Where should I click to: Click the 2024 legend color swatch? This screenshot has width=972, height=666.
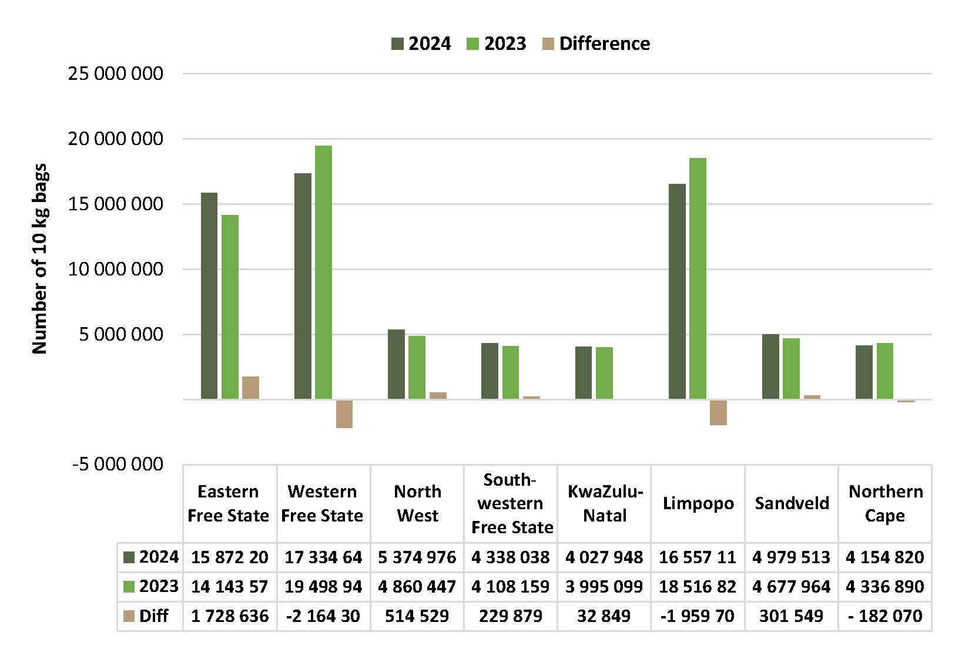[397, 44]
